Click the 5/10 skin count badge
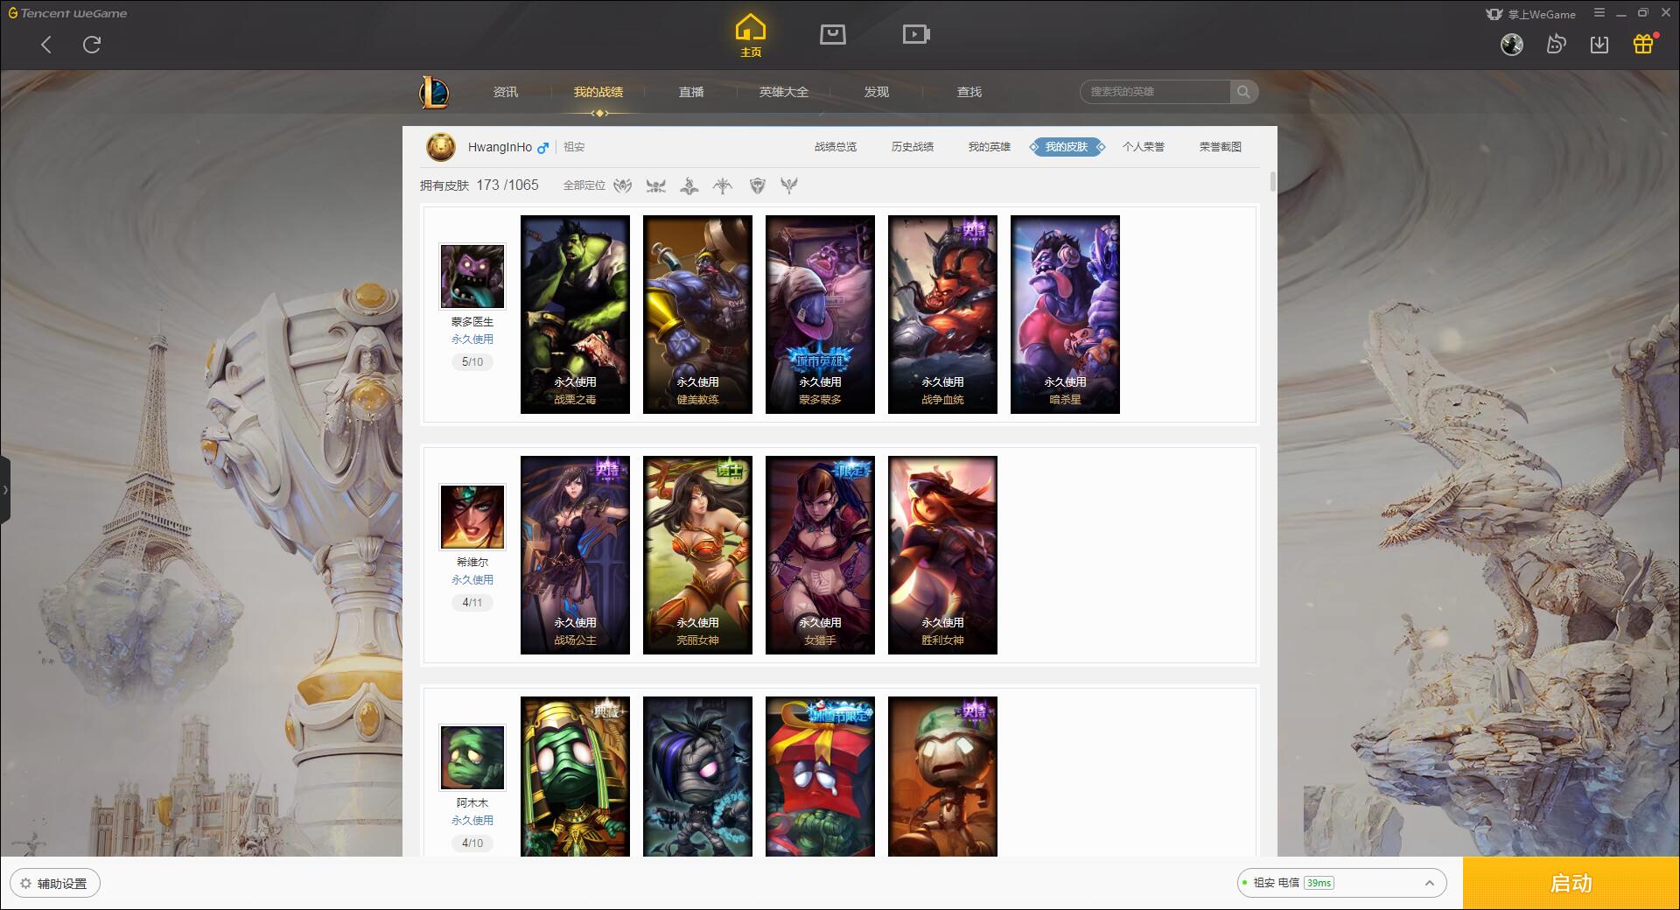 point(472,362)
